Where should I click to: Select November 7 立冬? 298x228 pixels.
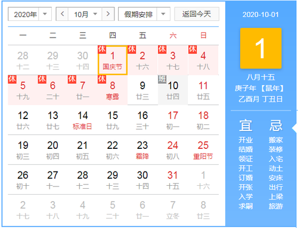click(x=173, y=210)
